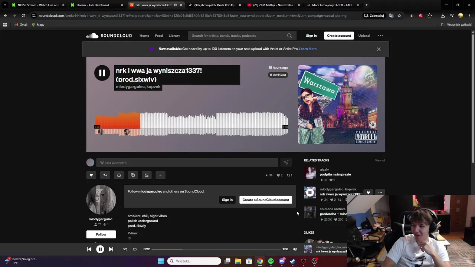Translate this page icon in address bar
The height and width of the screenshot is (267, 475).
(391, 16)
